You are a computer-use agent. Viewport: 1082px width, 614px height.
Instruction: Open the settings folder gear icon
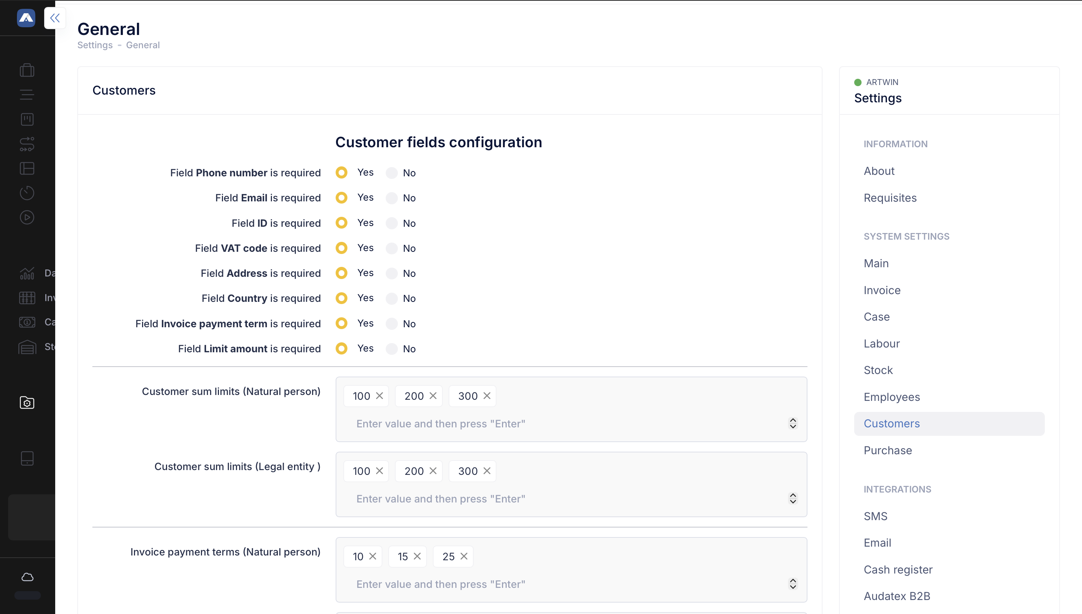[27, 403]
